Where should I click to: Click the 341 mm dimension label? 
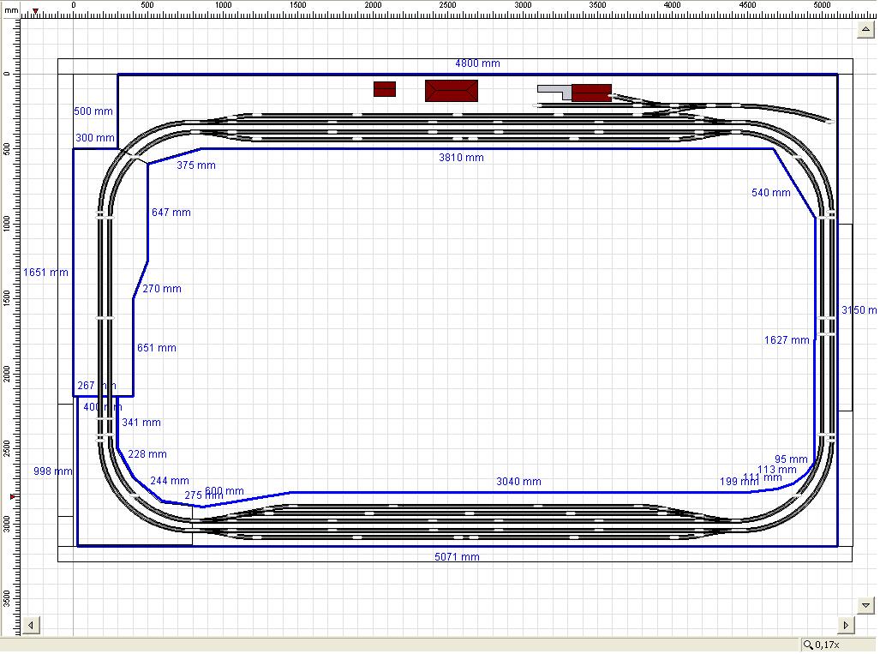pyautogui.click(x=141, y=423)
